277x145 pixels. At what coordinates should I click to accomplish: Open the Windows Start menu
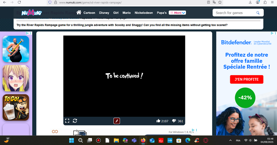71,140
